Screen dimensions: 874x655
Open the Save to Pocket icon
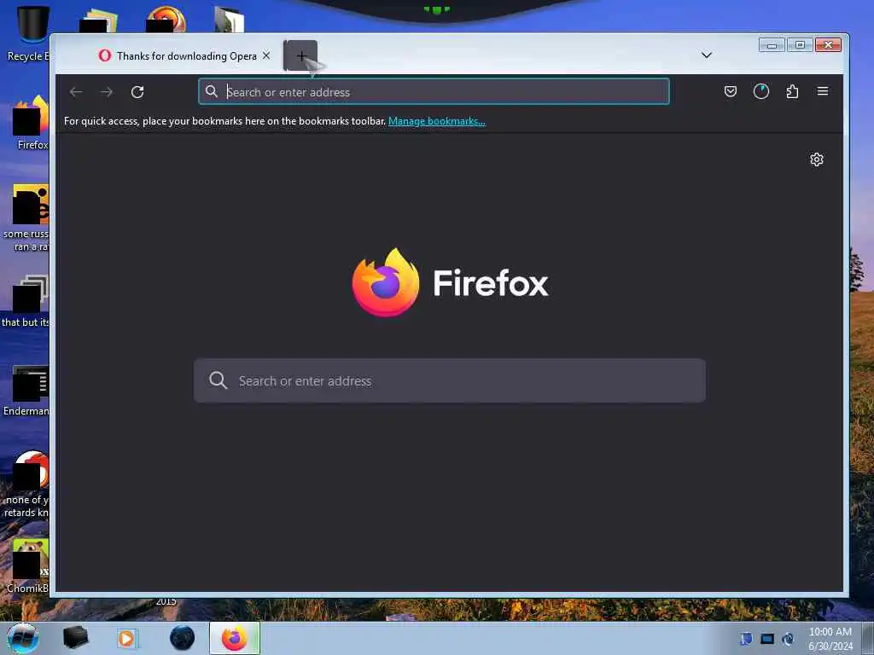pyautogui.click(x=731, y=91)
